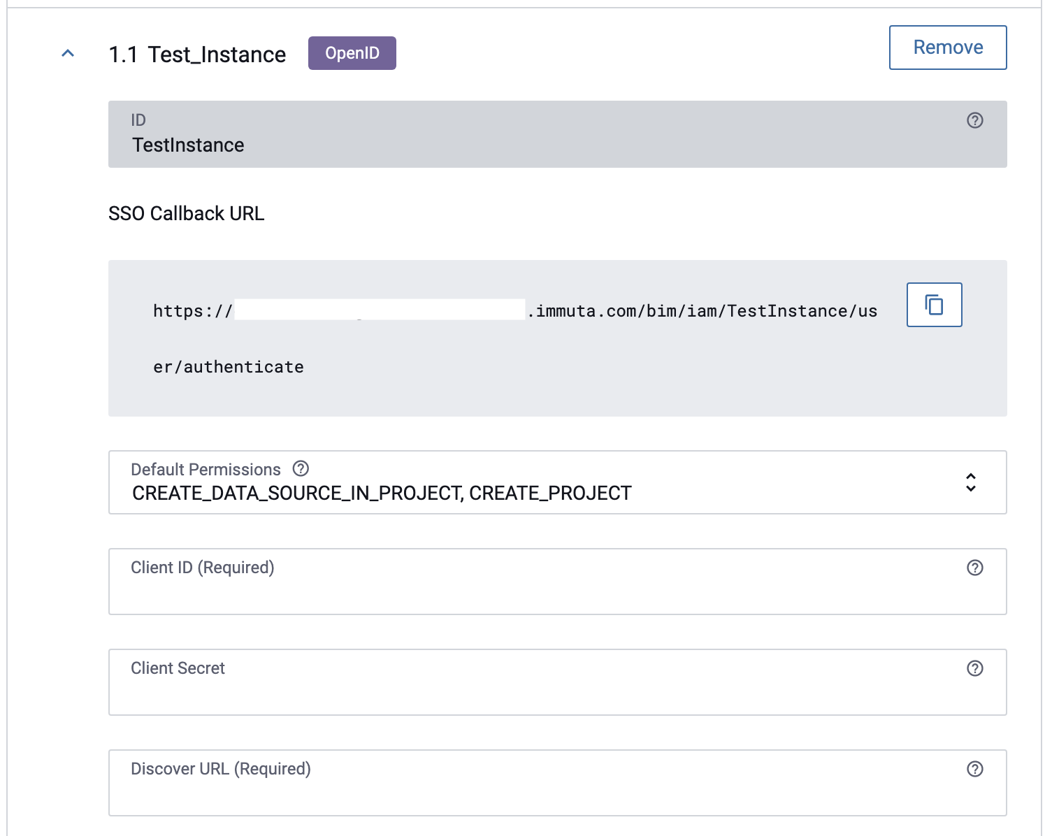Click Default Permissions help icon
This screenshot has width=1052, height=836.
pyautogui.click(x=301, y=468)
